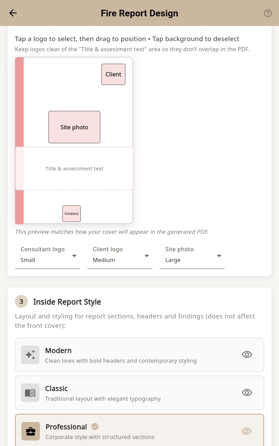The height and width of the screenshot is (446, 279).
Task: Click the step 3 number badge
Action: 21,301
